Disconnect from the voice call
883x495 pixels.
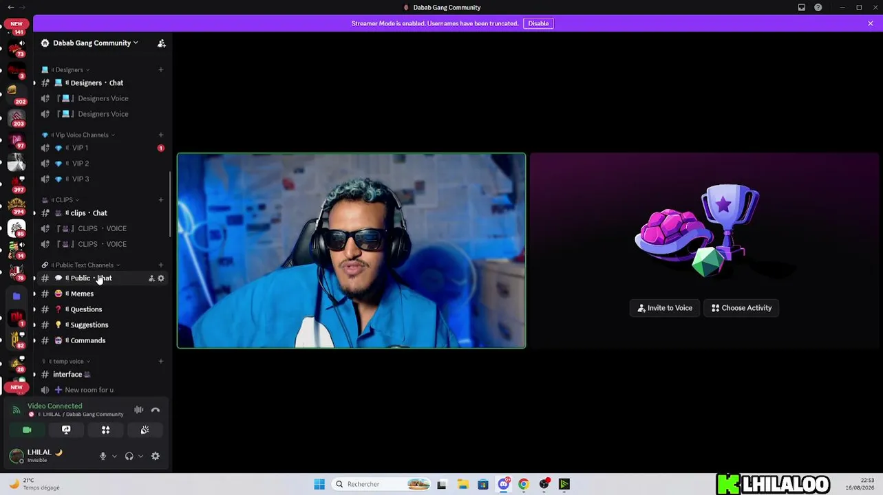[156, 410]
